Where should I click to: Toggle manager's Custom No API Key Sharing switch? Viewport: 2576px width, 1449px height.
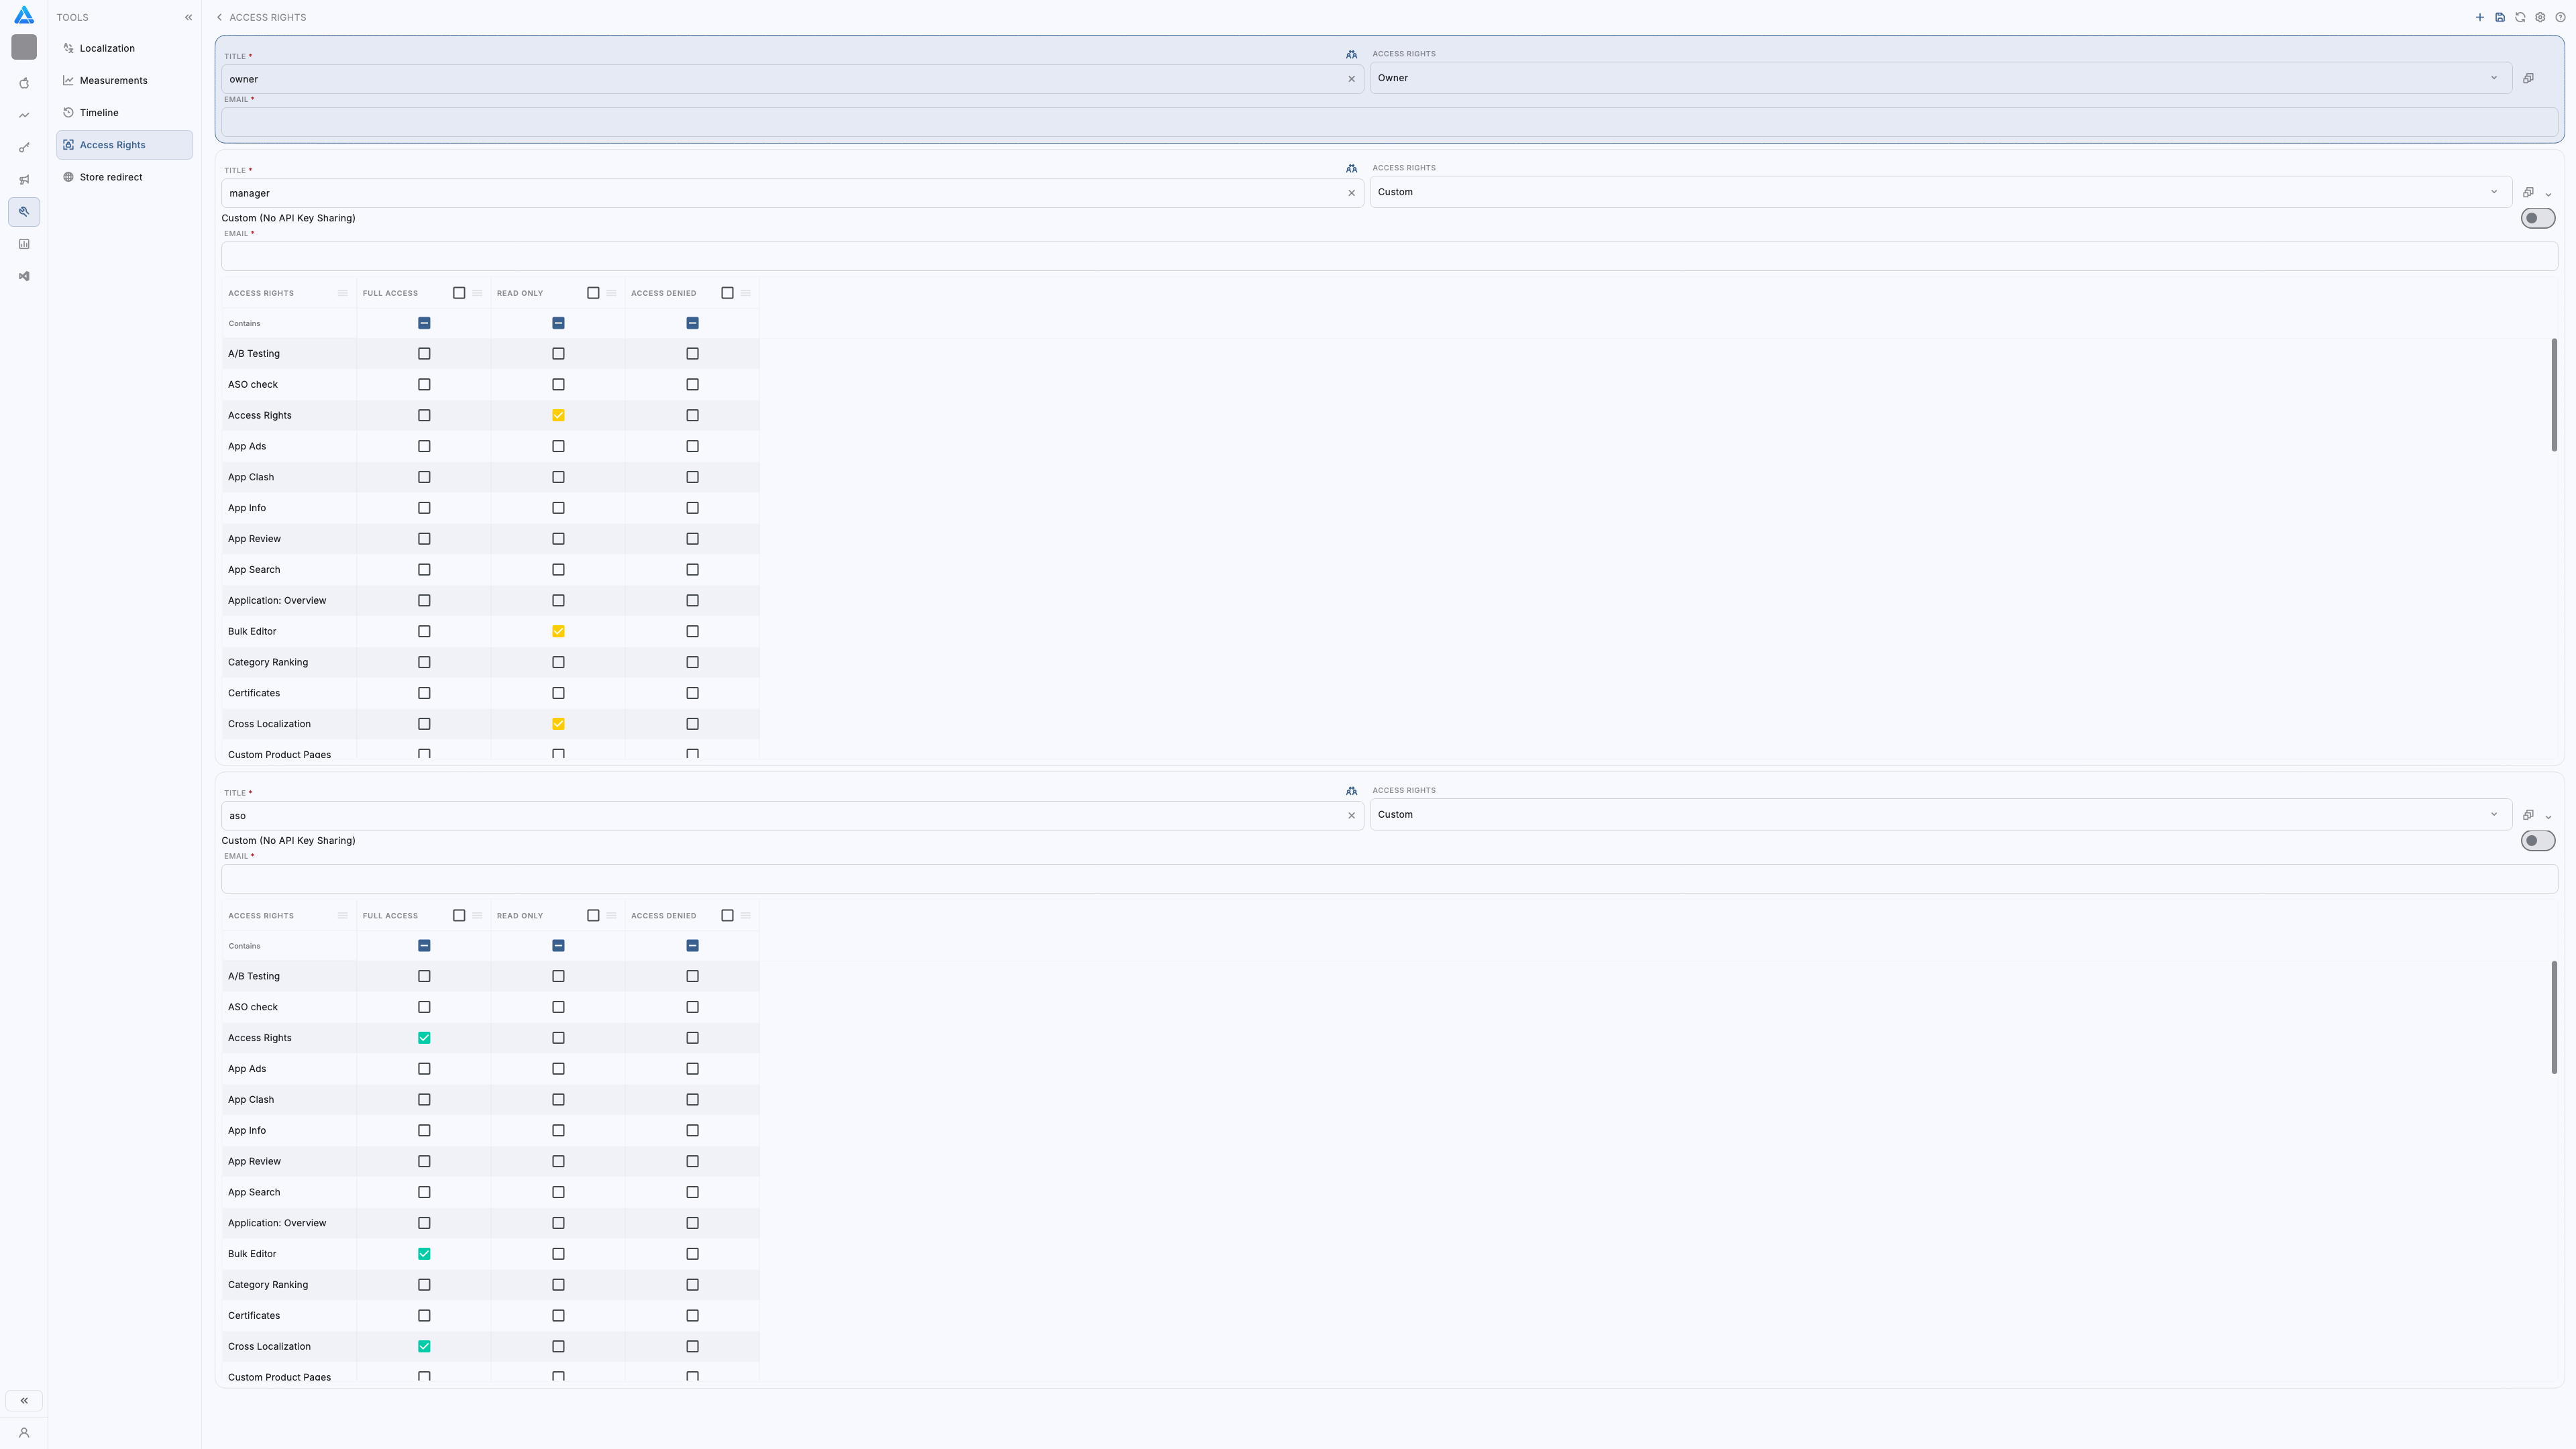point(2537,218)
